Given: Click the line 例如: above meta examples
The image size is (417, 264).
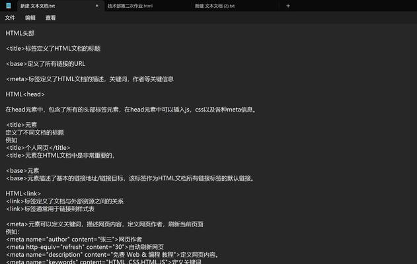Looking at the screenshot, I should tap(13, 232).
